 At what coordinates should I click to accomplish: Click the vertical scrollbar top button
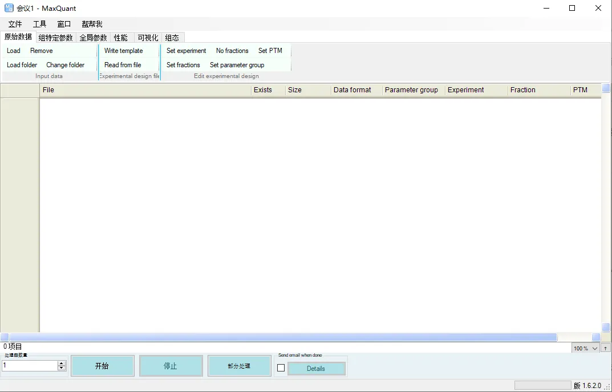[606, 88]
